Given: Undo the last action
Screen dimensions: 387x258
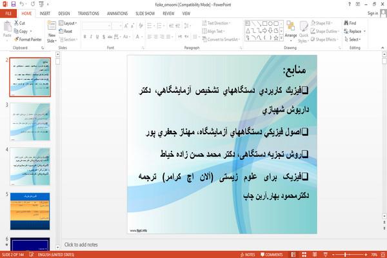Looking at the screenshot, I should tap(22, 4).
